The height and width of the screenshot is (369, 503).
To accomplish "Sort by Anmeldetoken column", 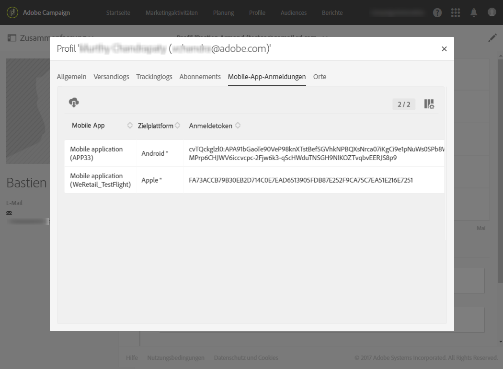I will coord(238,126).
